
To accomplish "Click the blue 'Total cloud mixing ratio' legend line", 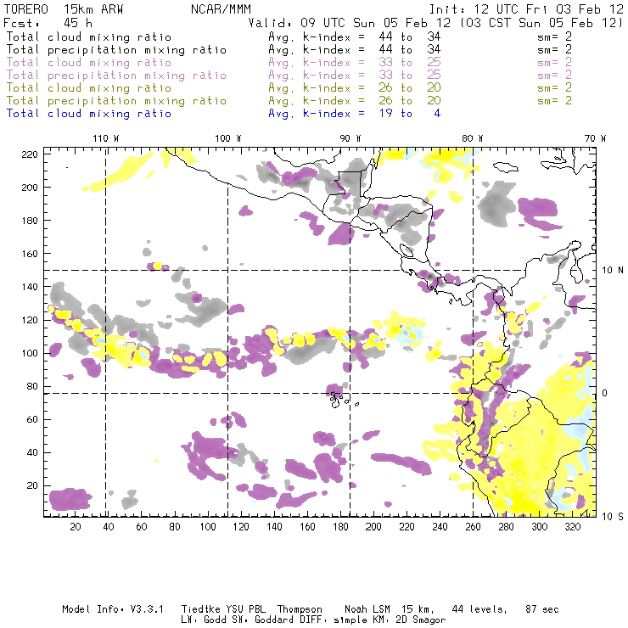I will click(x=89, y=114).
